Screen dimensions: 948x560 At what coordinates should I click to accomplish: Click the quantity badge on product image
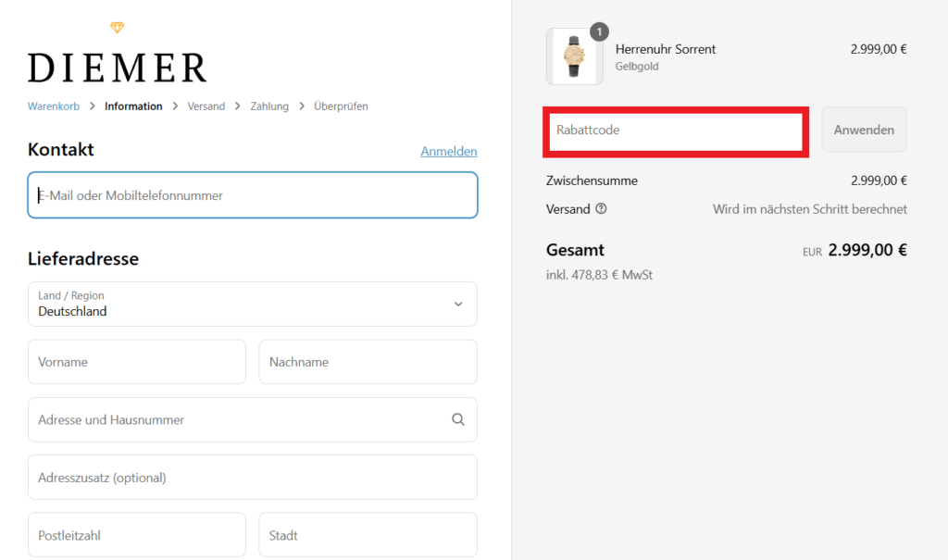599,32
